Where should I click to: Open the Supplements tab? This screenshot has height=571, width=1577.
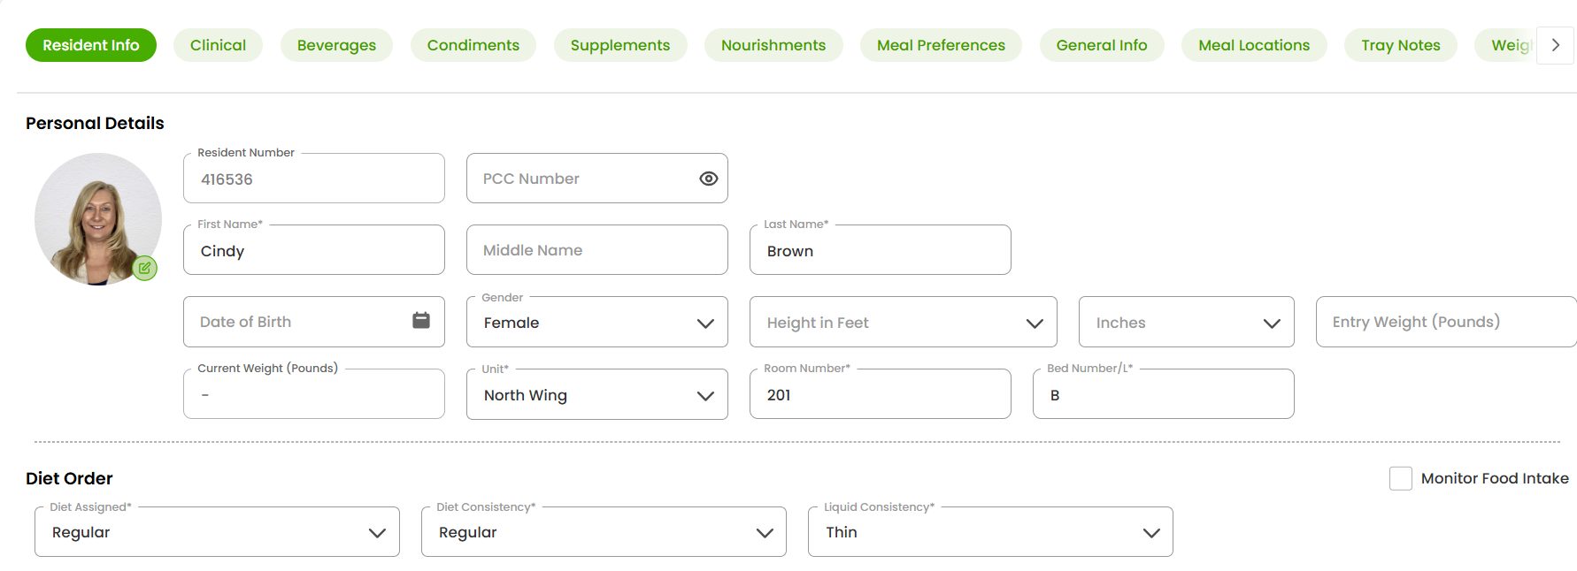click(619, 45)
